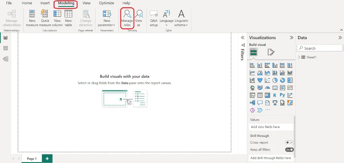Insert a decomposition tree visual
Image resolution: width=344 pixels, height=163 pixels.
[252, 103]
